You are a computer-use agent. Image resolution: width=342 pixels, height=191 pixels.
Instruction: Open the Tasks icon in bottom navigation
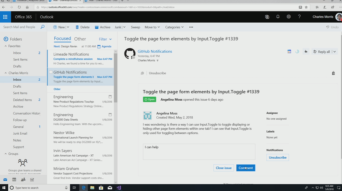tap(32, 180)
